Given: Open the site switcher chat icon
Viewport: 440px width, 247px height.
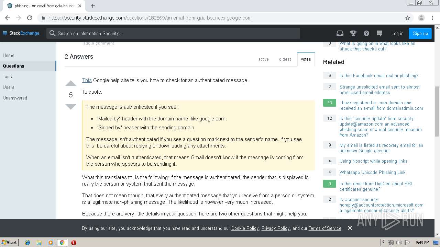Looking at the screenshot, I should point(379,33).
